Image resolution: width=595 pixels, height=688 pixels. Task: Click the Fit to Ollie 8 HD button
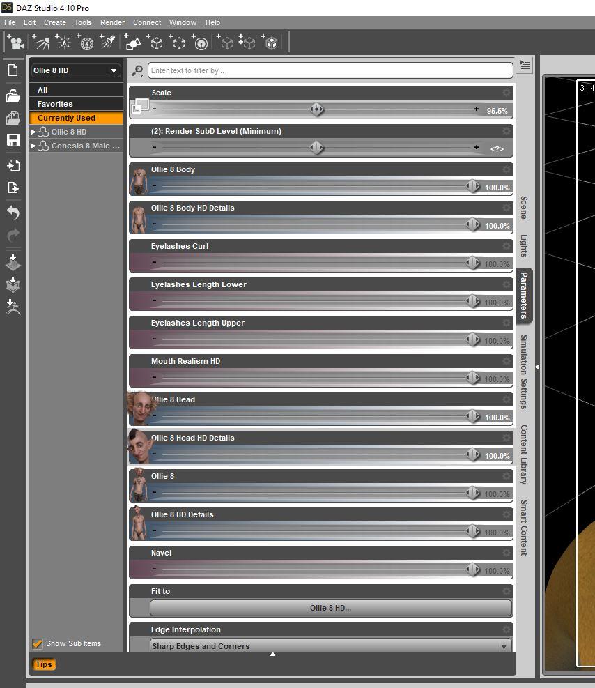[x=331, y=608]
